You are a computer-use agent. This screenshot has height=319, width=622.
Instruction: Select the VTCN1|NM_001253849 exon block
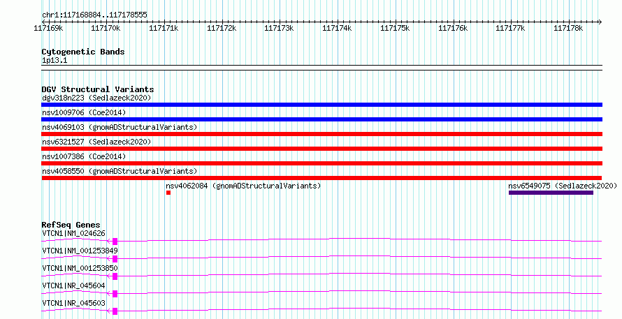[x=115, y=259]
